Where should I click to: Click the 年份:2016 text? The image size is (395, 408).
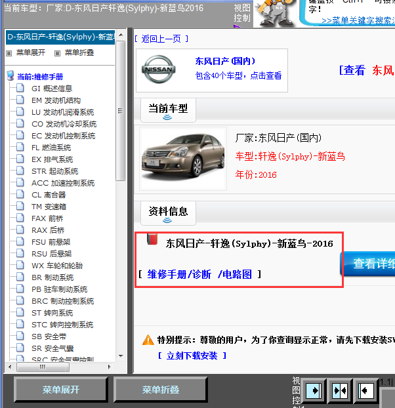256,174
